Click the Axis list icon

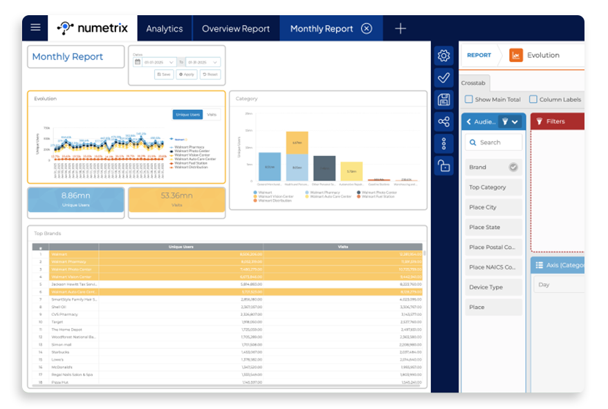pyautogui.click(x=539, y=265)
